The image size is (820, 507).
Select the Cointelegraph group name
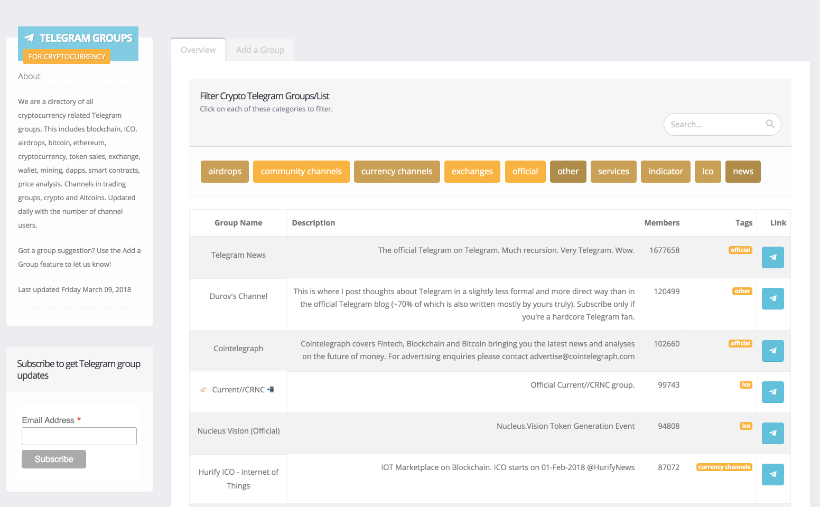[238, 349]
